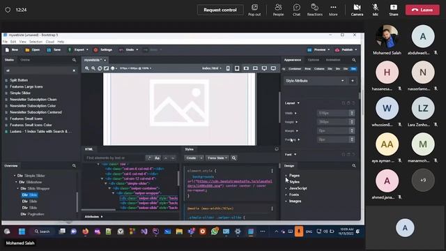This screenshot has height=251, width=446.
Task: Select the tablet portrait viewport icon
Action: tap(237, 68)
